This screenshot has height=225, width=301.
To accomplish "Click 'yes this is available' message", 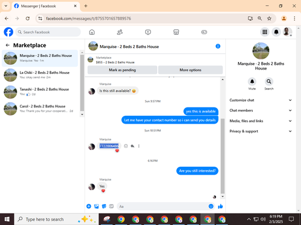I will pos(200,111).
